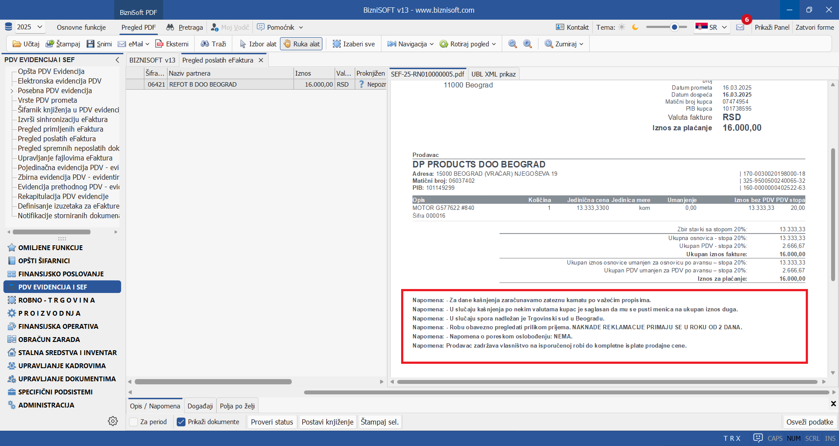Open the notifications mail icon
839x446 pixels.
point(740,28)
